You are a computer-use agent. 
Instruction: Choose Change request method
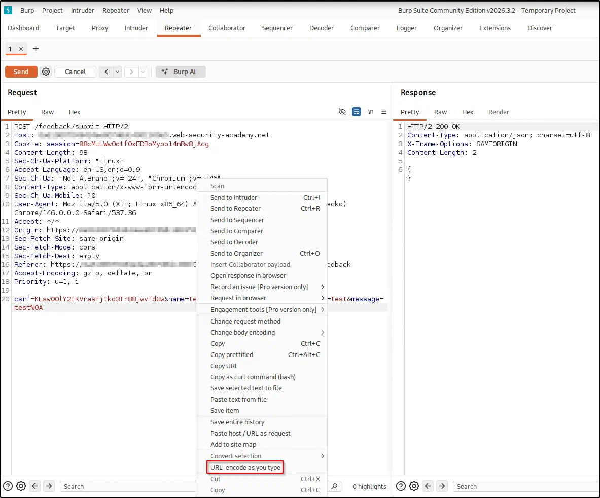point(262,322)
